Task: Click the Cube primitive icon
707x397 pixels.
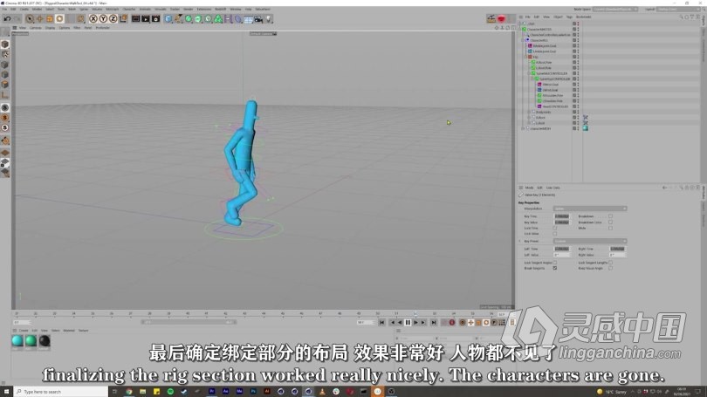Action: 168,19
